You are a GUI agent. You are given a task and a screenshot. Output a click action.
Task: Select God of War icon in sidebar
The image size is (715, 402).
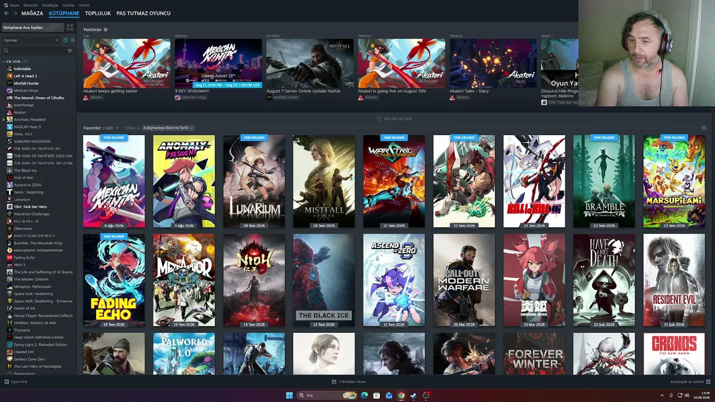click(x=9, y=178)
